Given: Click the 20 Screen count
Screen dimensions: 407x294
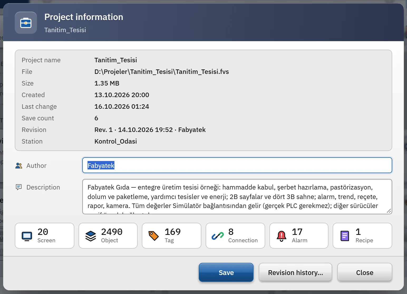Looking at the screenshot, I should click(x=43, y=232).
